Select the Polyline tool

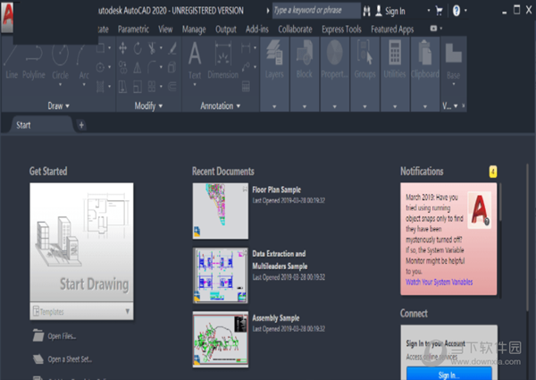point(34,62)
